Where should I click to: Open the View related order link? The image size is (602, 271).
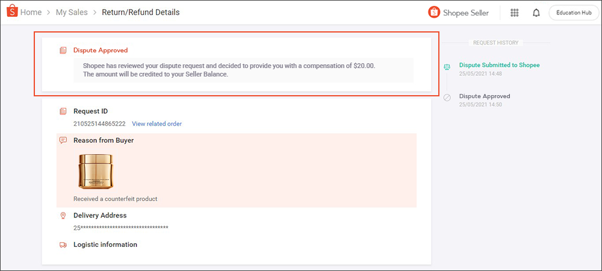pyautogui.click(x=157, y=124)
